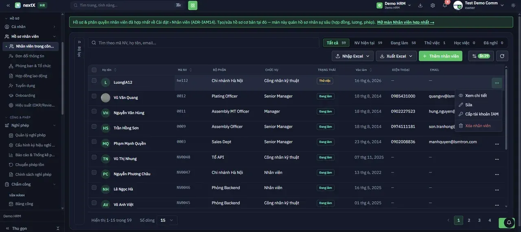Choose Xóa nhân viên from the context menu
Viewport: 521px width, 232px height.
click(x=478, y=126)
